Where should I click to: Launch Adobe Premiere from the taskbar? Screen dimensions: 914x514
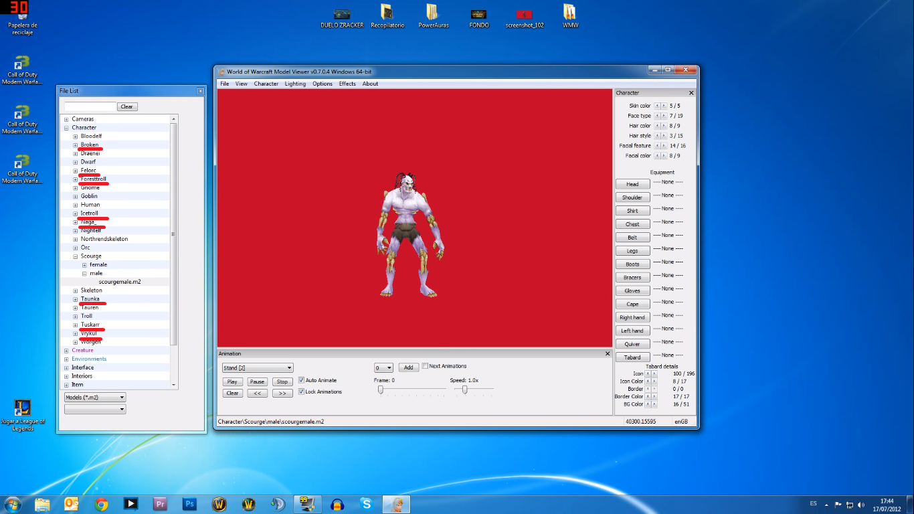160,504
